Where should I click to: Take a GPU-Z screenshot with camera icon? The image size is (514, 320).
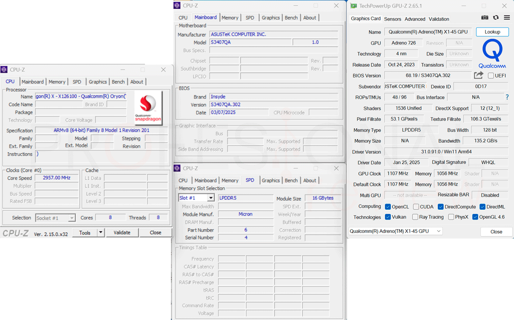(x=485, y=18)
